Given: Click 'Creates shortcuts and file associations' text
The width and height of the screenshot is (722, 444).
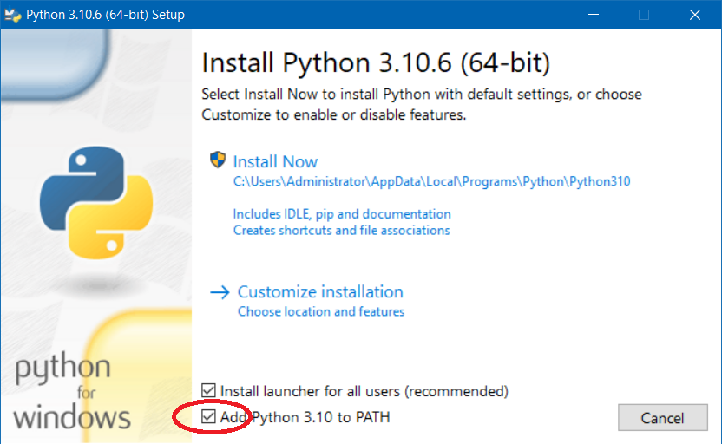Looking at the screenshot, I should [341, 230].
